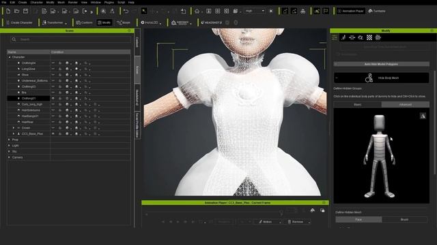Click the Modify panel sliders settings icon
The width and height of the screenshot is (437, 245).
coord(335,37)
